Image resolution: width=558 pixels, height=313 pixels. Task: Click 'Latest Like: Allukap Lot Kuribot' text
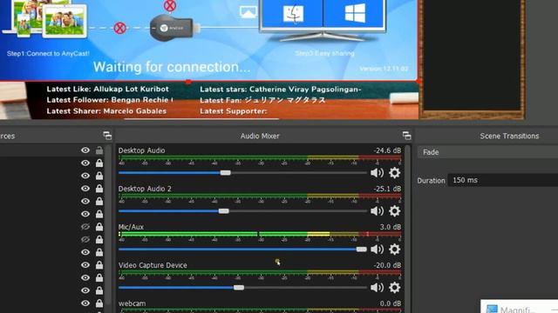pyautogui.click(x=107, y=89)
